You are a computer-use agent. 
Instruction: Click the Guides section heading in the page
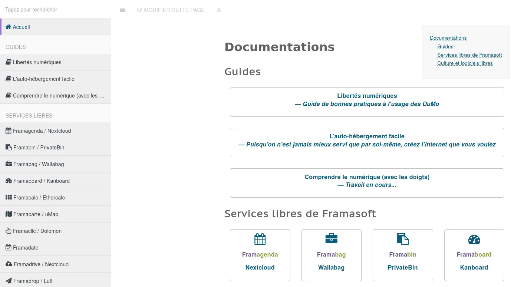point(243,72)
